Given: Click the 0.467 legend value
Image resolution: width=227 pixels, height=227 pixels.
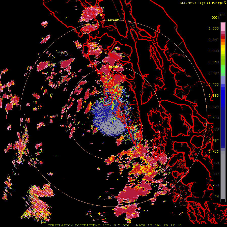Looking at the screenshot, I should point(214,140).
